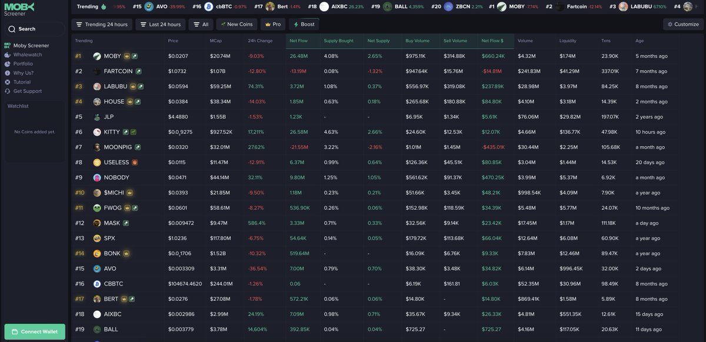Click the green sprout badge next to KITTY
706x342 pixels.
[134, 132]
